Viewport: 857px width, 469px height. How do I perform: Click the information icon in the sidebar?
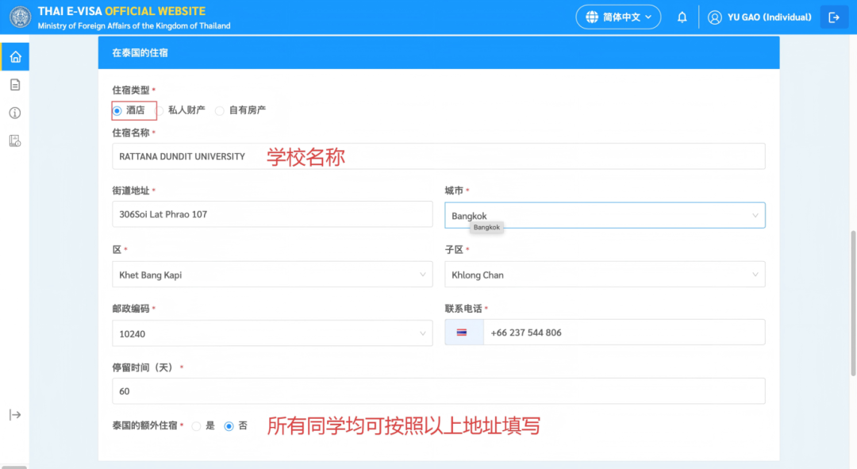(15, 113)
